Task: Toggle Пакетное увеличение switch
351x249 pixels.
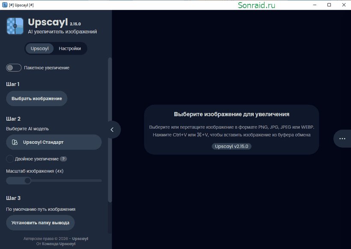Action: click(14, 68)
